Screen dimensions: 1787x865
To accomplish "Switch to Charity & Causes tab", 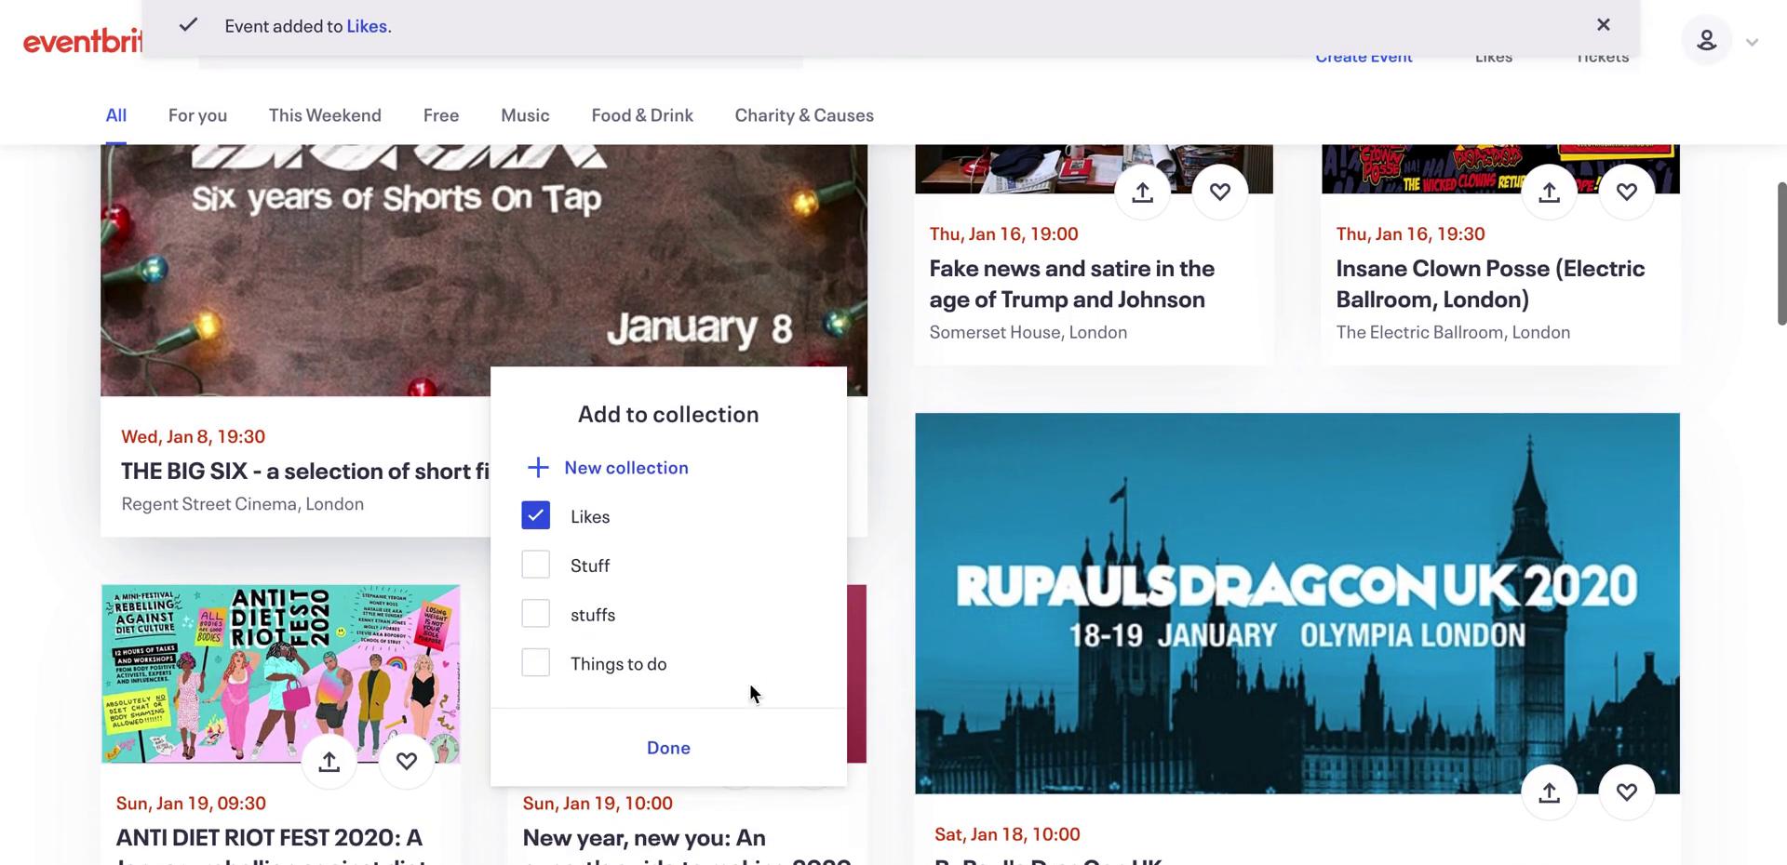I will [804, 115].
